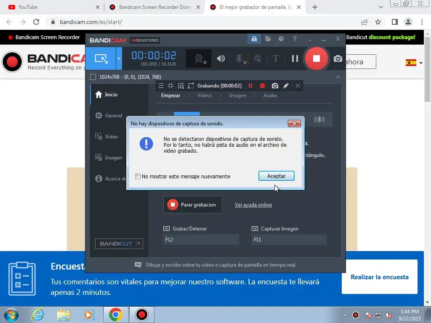
Task: Open the Windows Start menu
Action: (x=11, y=315)
